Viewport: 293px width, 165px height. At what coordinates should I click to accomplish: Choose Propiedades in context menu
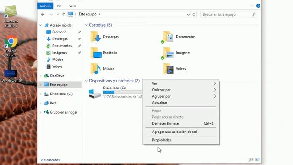[181, 140]
